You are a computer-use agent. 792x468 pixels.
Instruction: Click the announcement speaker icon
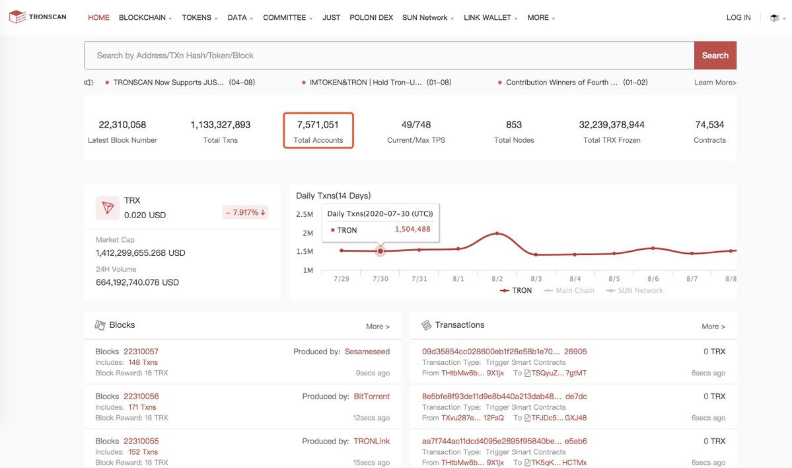tap(89, 83)
